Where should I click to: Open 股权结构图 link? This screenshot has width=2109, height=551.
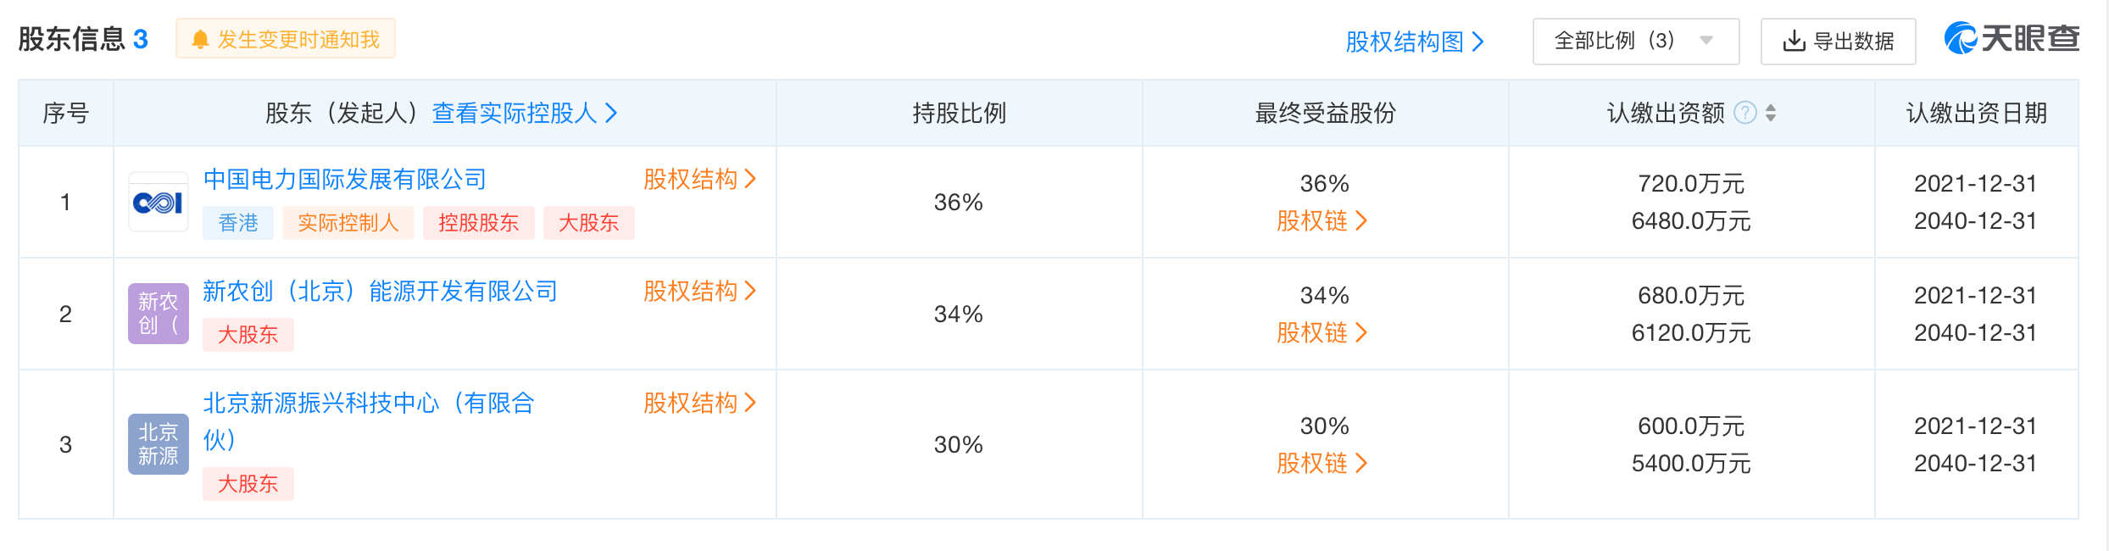(x=1414, y=42)
